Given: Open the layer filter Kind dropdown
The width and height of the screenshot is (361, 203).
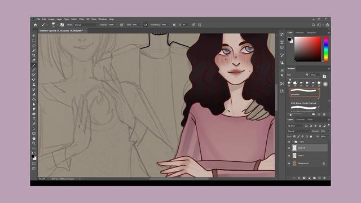Looking at the screenshot, I should [x=295, y=126].
